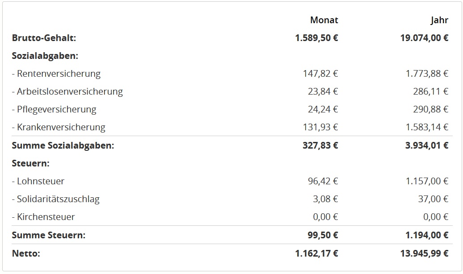Select the Arbeitslosenversicherung row label
The image size is (463, 274).
(67, 91)
